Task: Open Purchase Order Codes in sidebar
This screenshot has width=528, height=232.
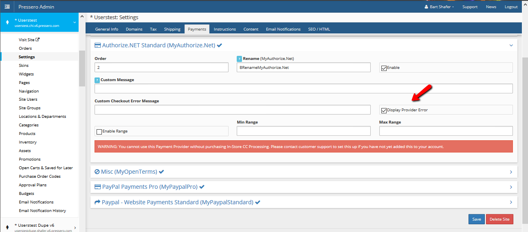Action: (x=40, y=177)
